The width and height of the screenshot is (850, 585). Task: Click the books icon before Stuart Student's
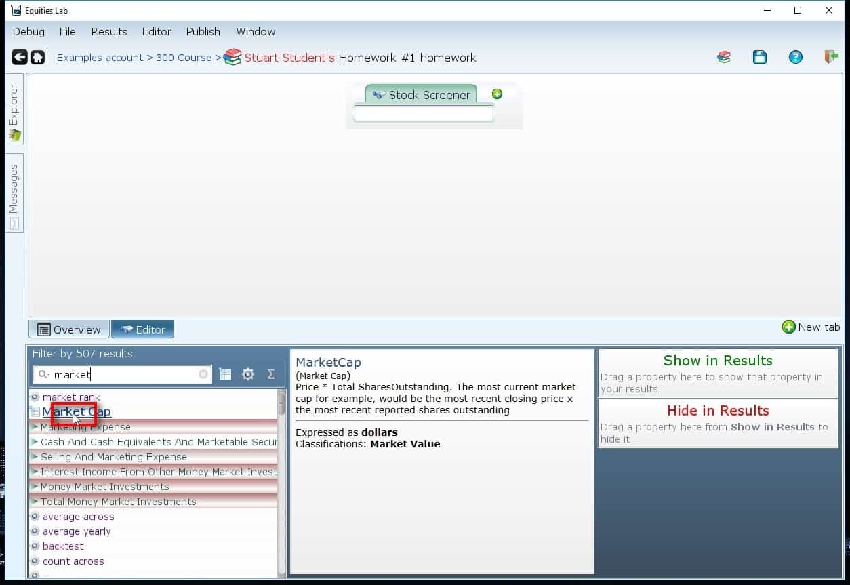(x=232, y=57)
